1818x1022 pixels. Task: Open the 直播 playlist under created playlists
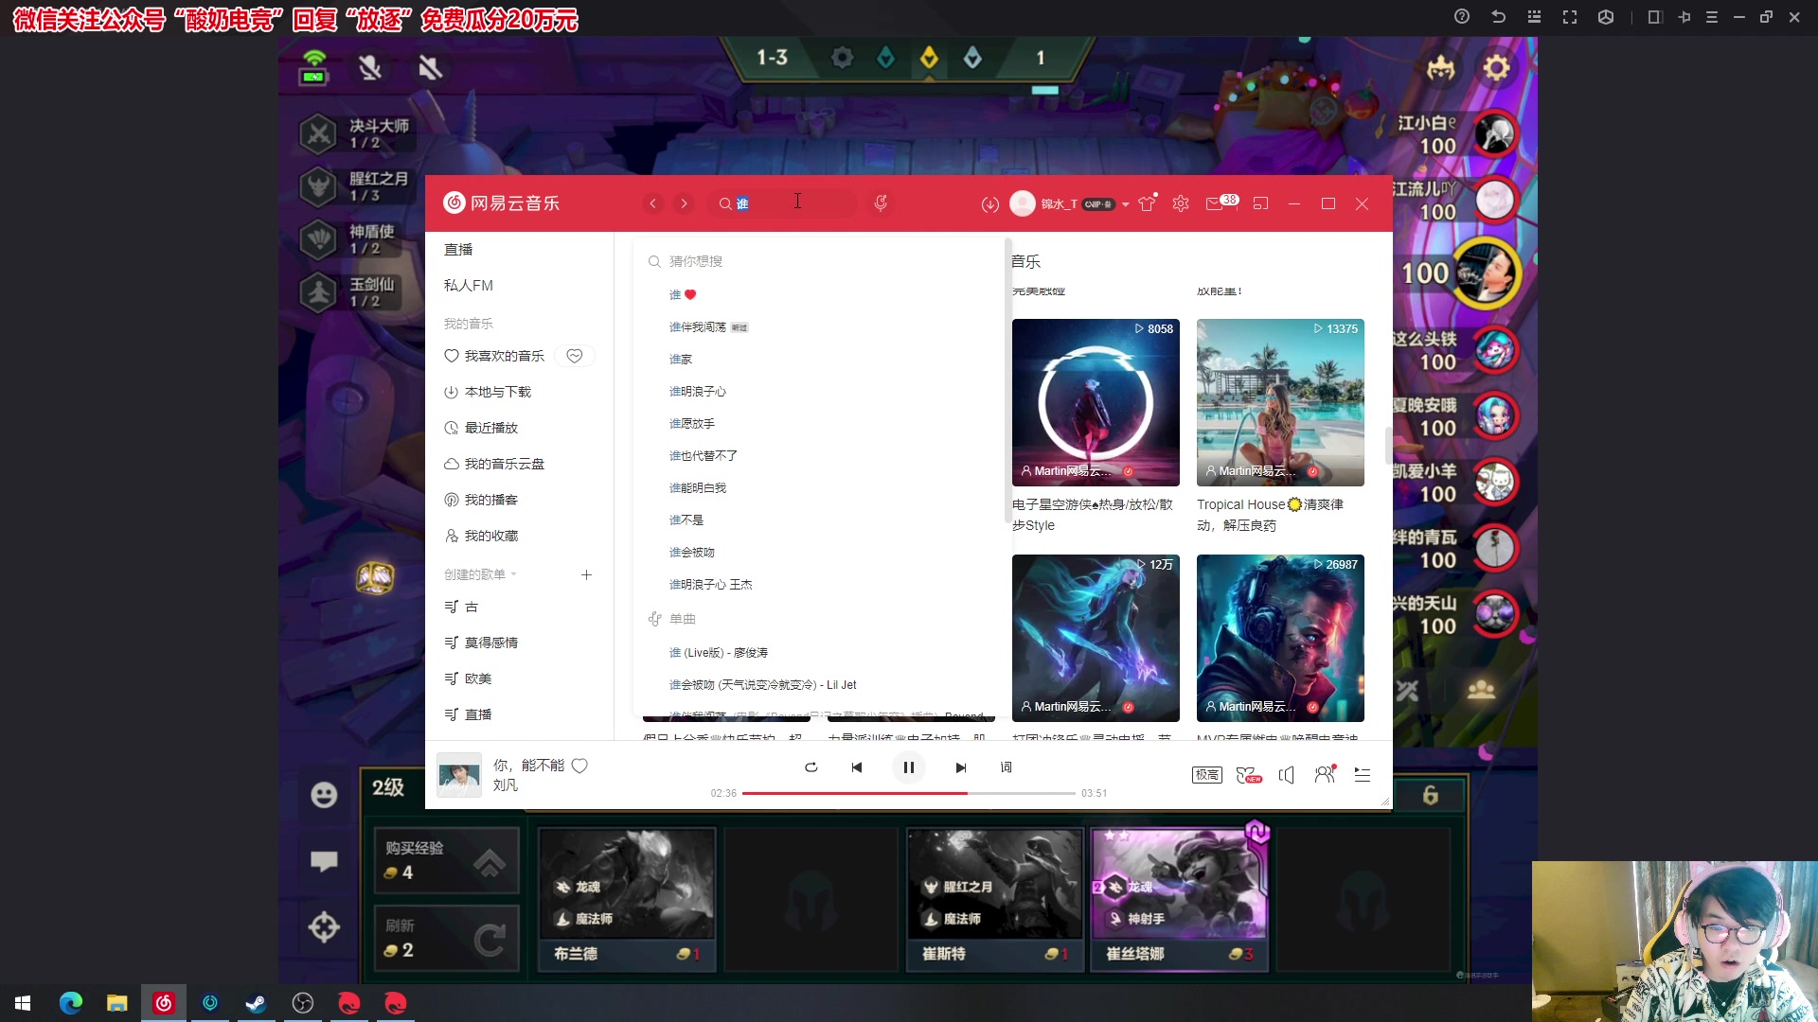click(x=468, y=714)
